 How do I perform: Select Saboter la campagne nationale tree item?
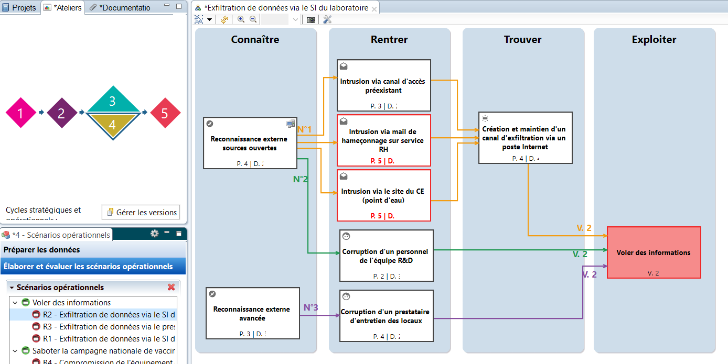pos(104,351)
